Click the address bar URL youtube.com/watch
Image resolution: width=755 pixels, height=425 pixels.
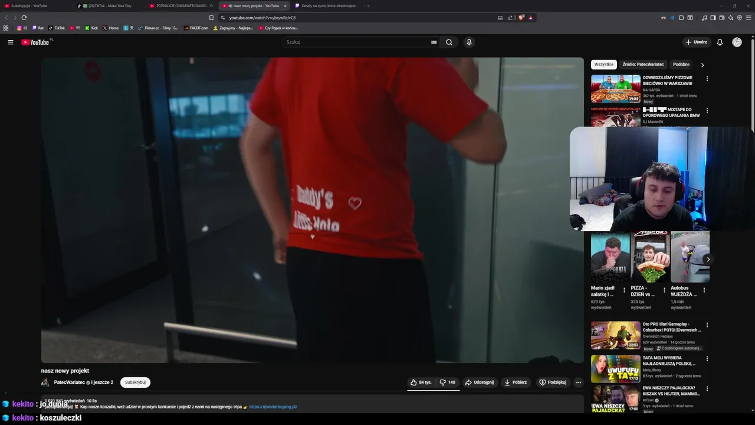262,18
